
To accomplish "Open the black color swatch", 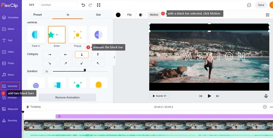I will click(x=118, y=15).
